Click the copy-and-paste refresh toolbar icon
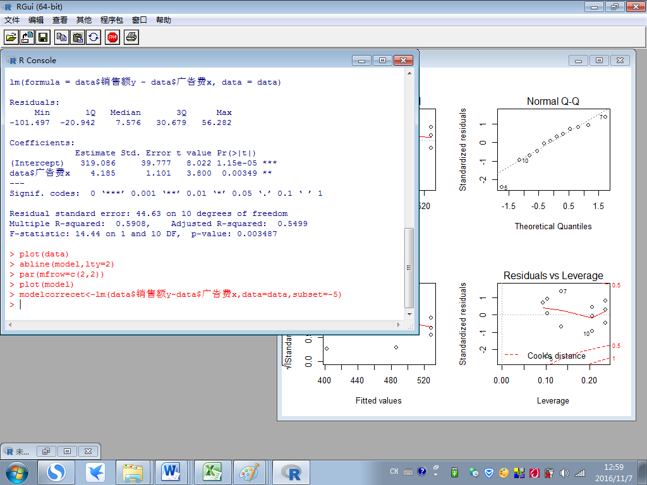This screenshot has width=647, height=485. (94, 37)
